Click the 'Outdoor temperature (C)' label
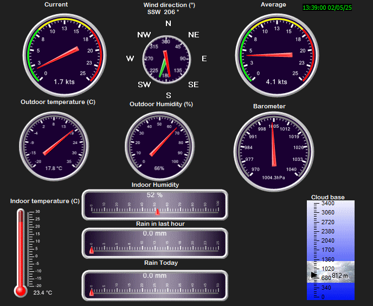Screen dimensions: 373x306 click(58, 102)
